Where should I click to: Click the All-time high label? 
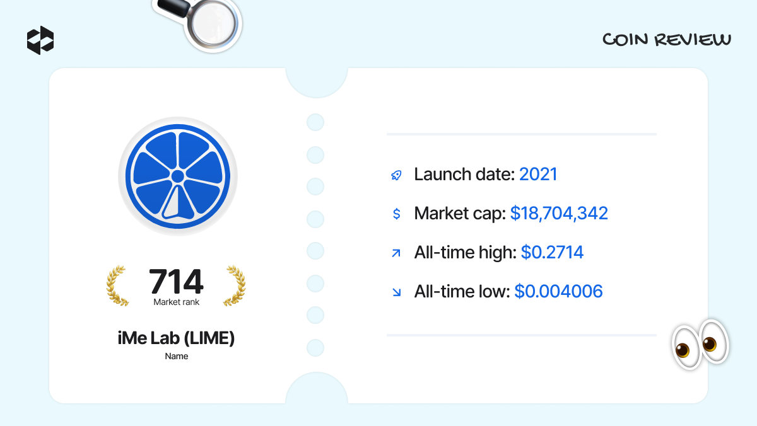point(465,253)
